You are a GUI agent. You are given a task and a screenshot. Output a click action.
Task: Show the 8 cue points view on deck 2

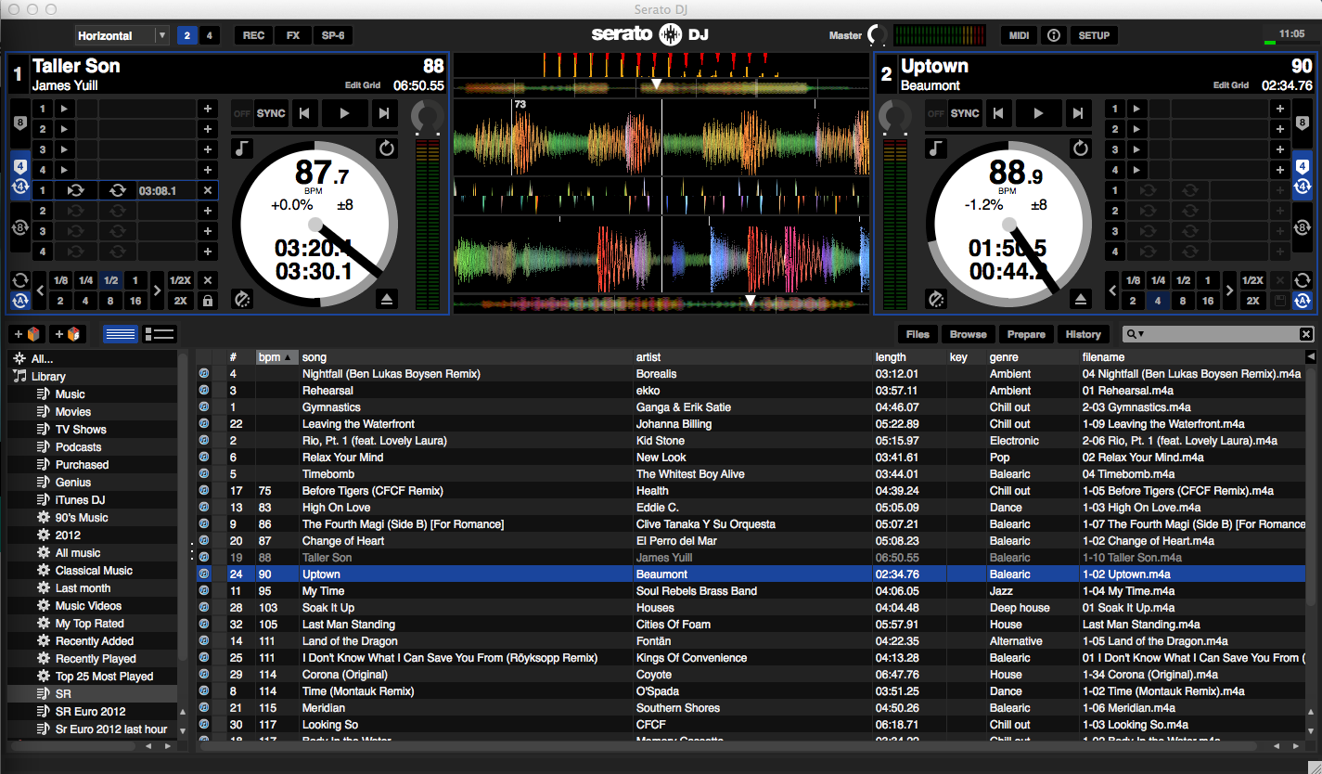tap(1302, 123)
